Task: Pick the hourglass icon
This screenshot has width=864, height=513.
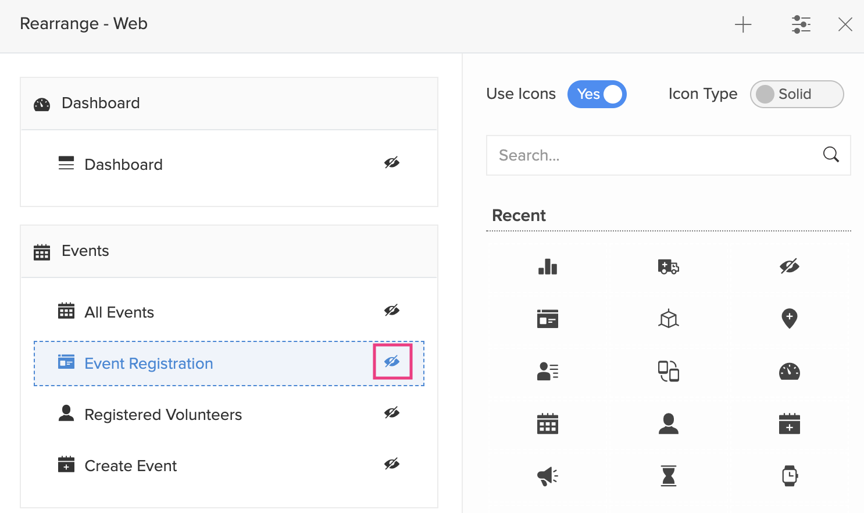Action: [668, 476]
